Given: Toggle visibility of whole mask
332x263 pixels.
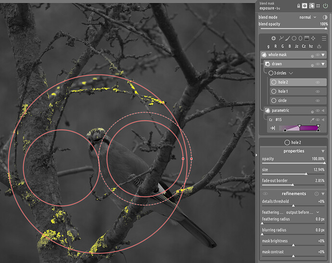Looking at the screenshot, I should 318,55.
